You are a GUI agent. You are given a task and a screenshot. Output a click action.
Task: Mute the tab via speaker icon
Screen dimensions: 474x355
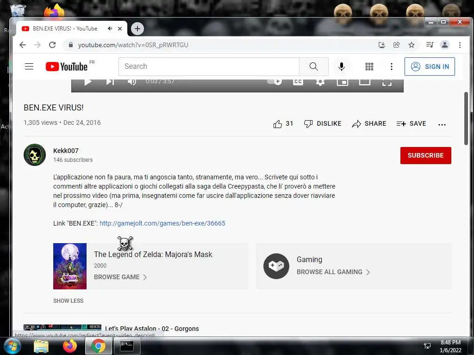(x=110, y=28)
